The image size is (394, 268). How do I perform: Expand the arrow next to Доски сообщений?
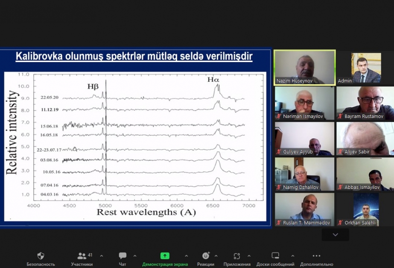point(293,256)
